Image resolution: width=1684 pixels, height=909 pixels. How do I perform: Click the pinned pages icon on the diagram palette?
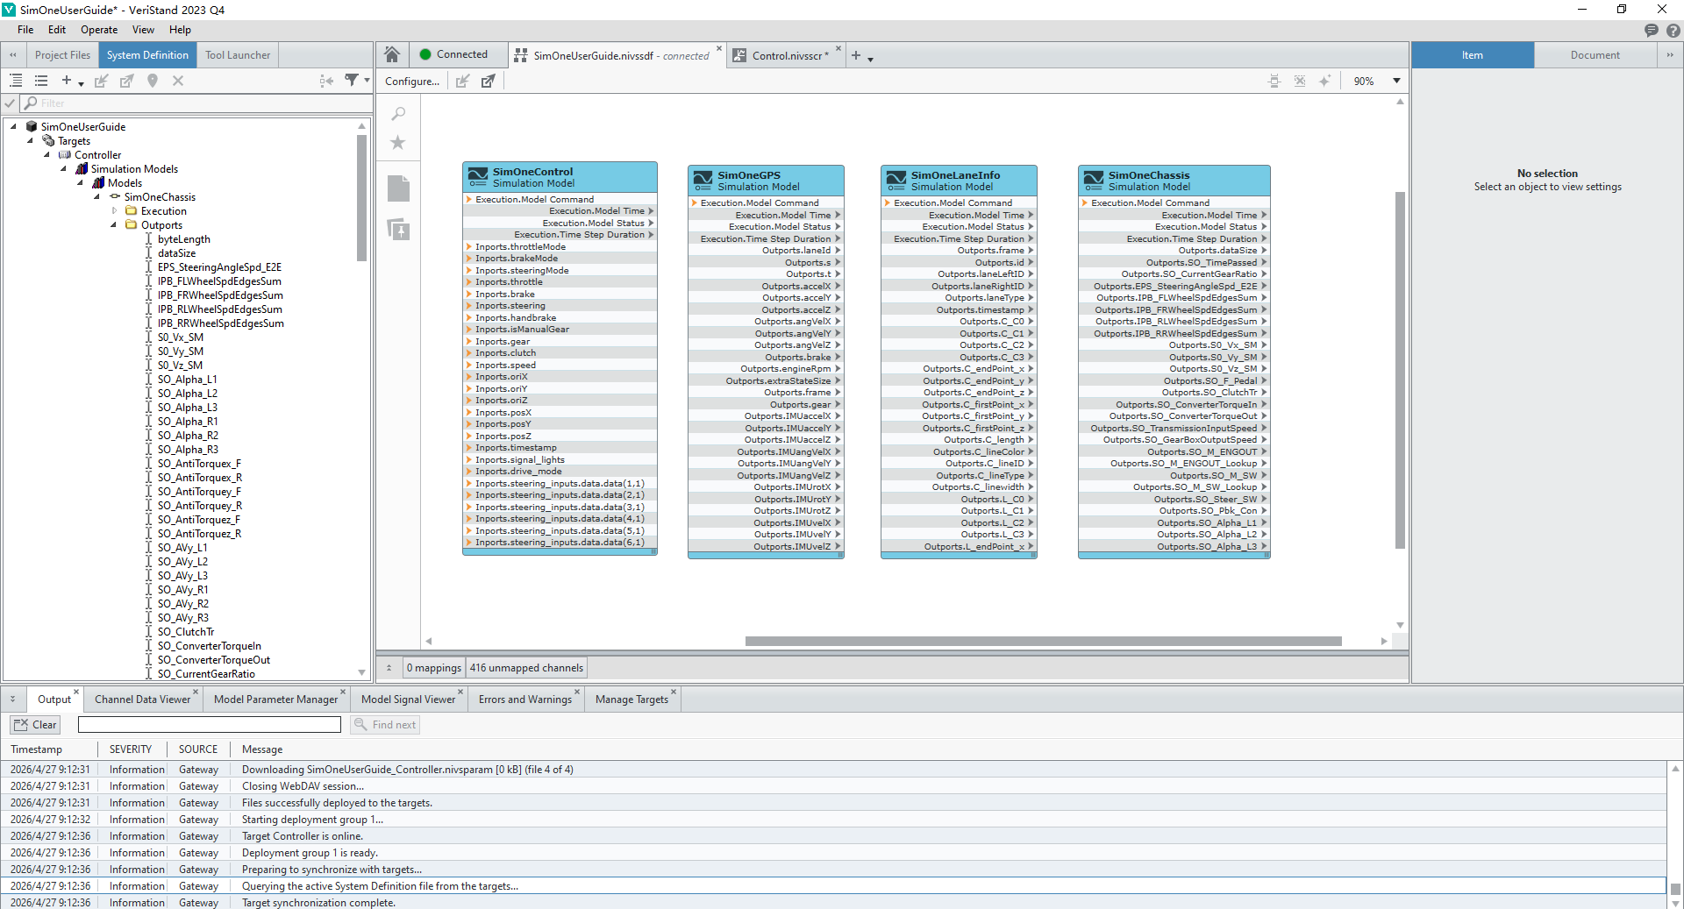pyautogui.click(x=398, y=230)
